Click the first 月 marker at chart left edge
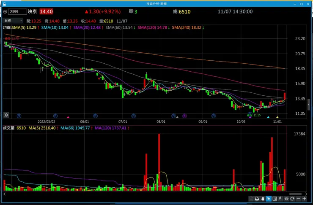313x205 pixels. [x=19, y=116]
